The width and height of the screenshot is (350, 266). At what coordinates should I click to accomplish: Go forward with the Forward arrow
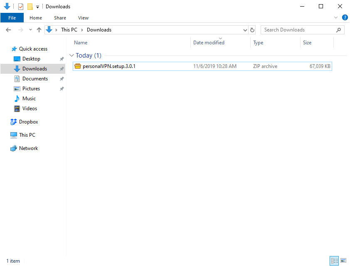[x=20, y=30]
